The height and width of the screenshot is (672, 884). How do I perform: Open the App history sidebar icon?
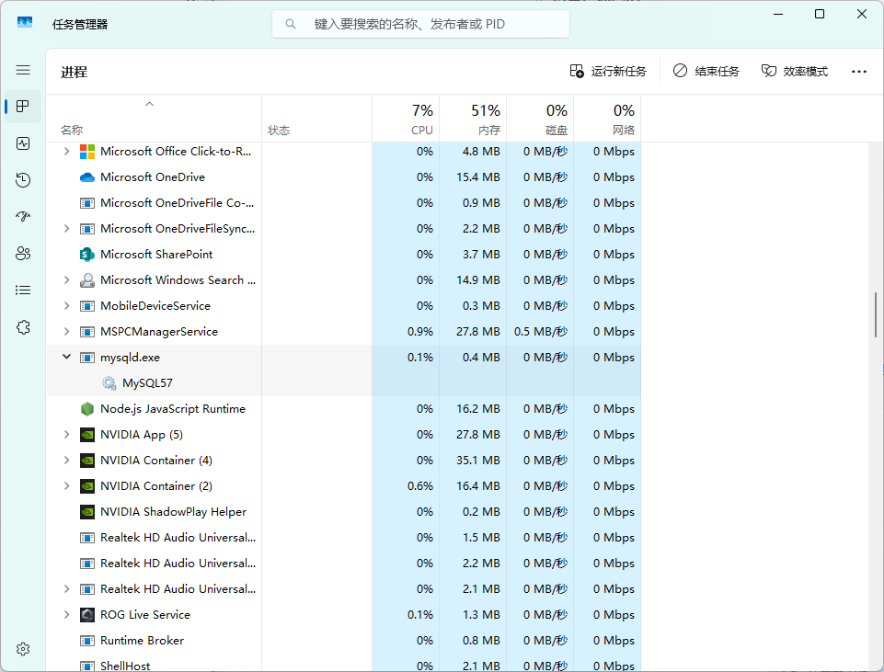[23, 180]
